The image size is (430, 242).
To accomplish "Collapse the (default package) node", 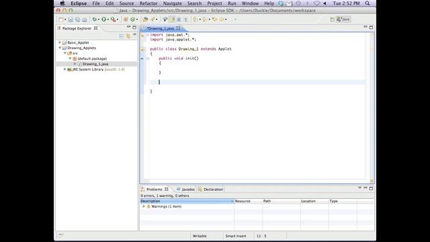I will coord(70,58).
